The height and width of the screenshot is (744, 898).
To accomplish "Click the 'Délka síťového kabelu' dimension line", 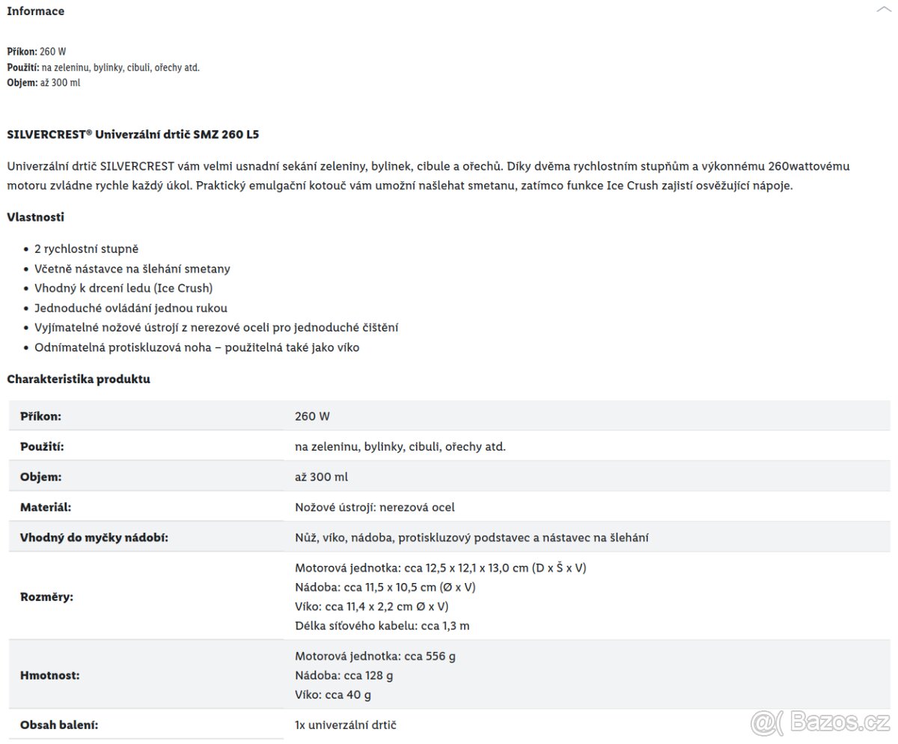I will 382,626.
